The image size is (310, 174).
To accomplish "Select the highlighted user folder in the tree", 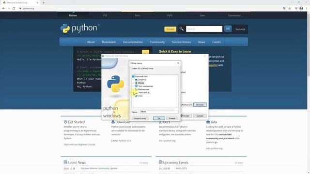I will click(141, 83).
